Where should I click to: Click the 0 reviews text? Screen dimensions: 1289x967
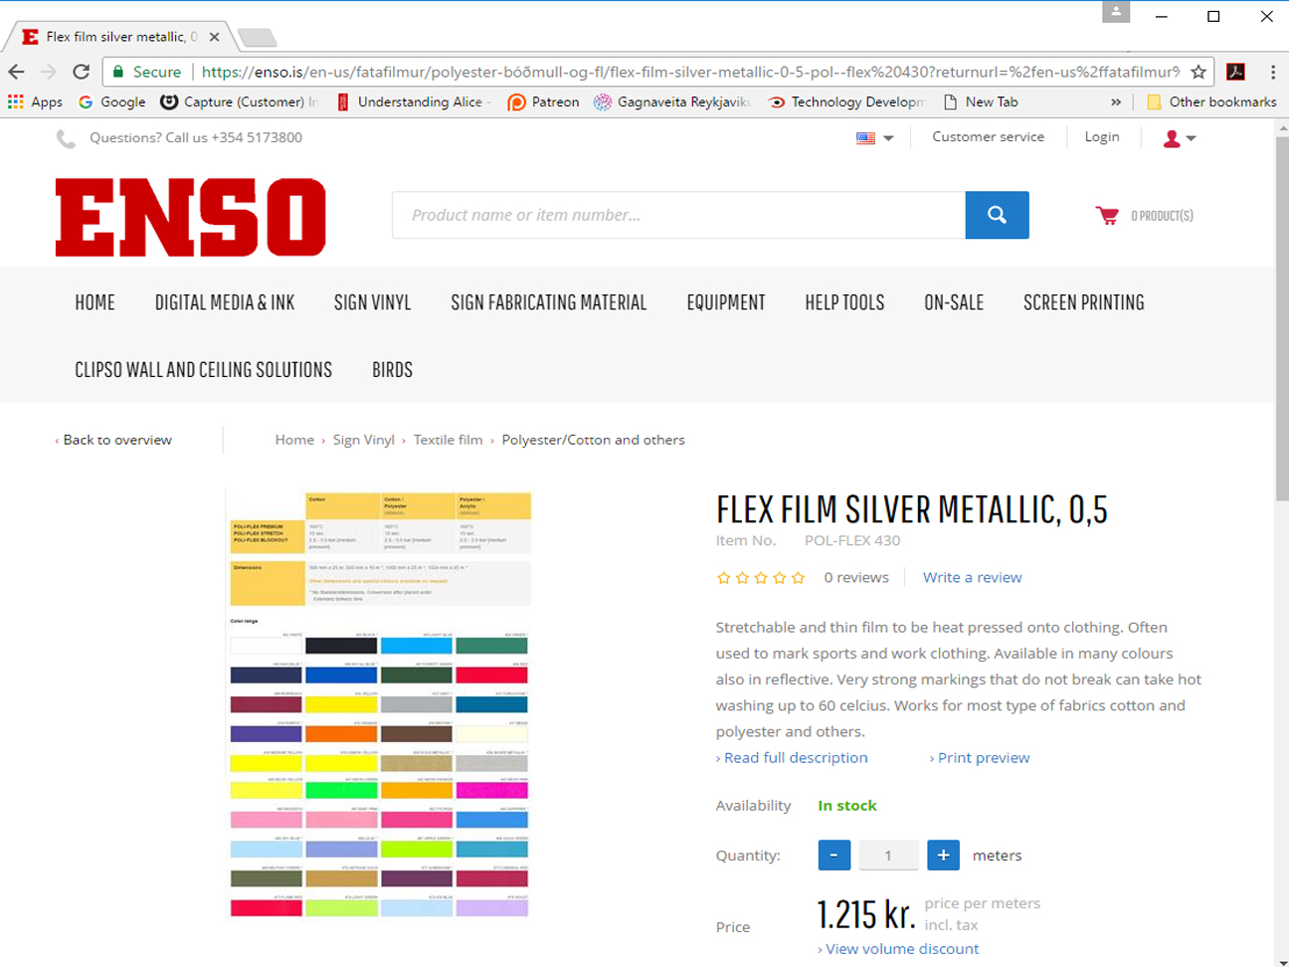point(856,577)
